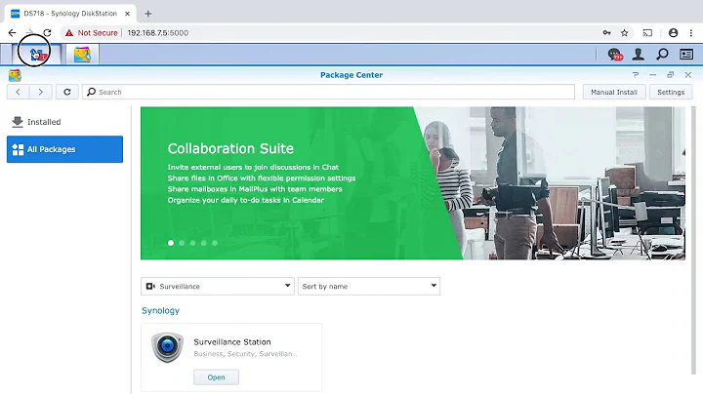This screenshot has height=394, width=703.
Task: Select the second banner carousel dot
Action: tap(182, 243)
